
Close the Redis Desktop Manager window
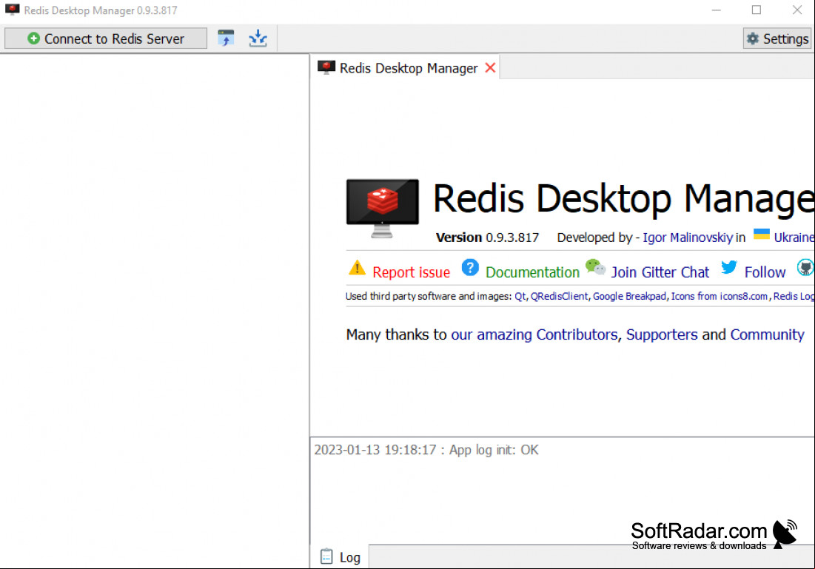[x=796, y=10]
